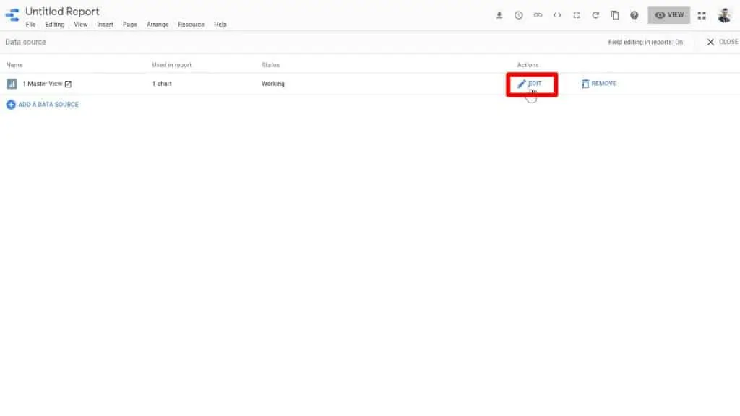
Task: Make a copy of the report
Action: click(615, 14)
